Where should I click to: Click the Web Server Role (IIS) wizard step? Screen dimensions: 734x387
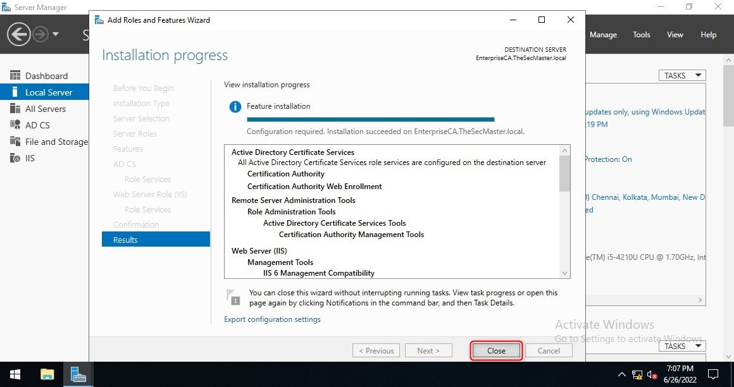(150, 194)
